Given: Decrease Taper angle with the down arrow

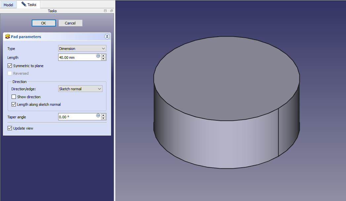Looking at the screenshot, I should 103,118.
